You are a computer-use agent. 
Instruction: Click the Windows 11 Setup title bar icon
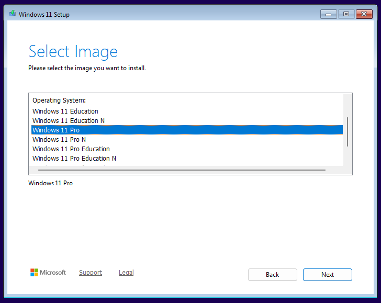click(12, 14)
